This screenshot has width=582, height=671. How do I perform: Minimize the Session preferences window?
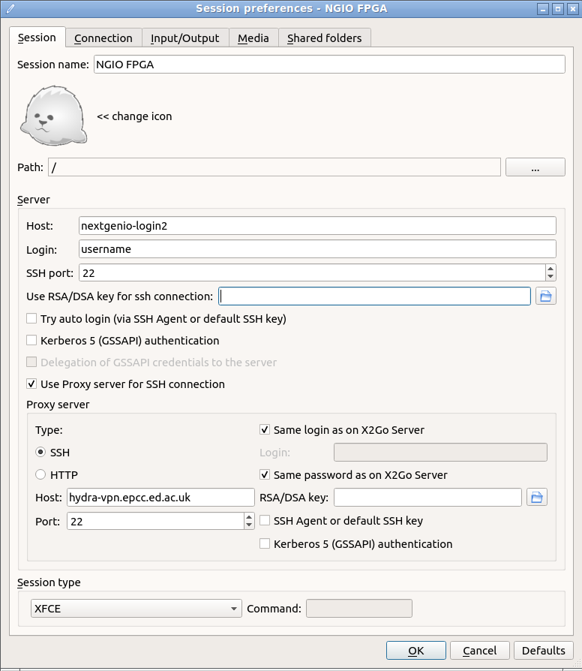(x=543, y=9)
